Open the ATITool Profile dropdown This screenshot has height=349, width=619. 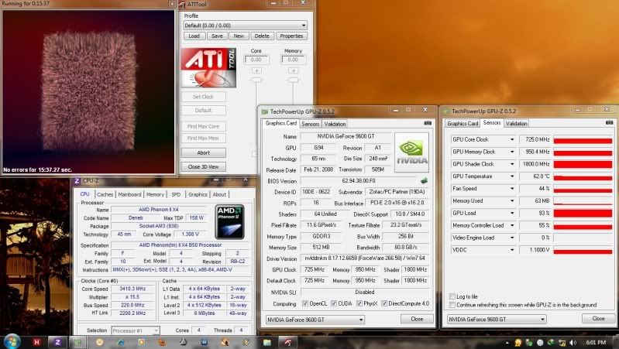(x=245, y=26)
